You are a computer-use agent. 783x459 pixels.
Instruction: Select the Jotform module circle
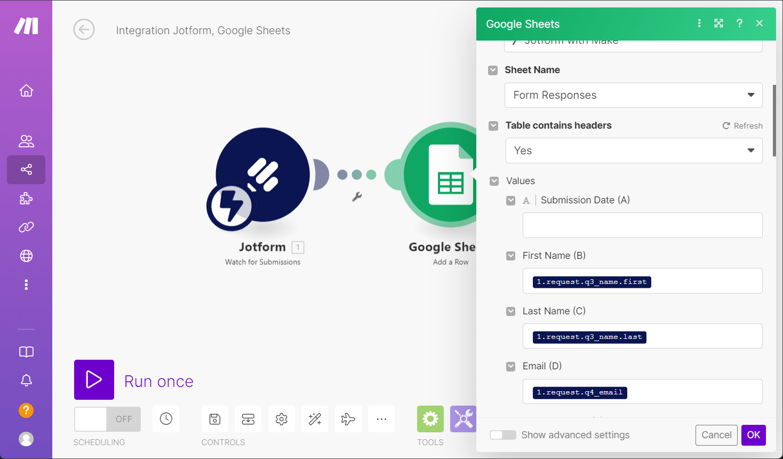click(x=263, y=175)
